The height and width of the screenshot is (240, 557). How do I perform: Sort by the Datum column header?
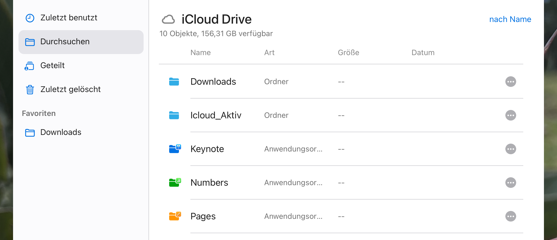pos(423,53)
